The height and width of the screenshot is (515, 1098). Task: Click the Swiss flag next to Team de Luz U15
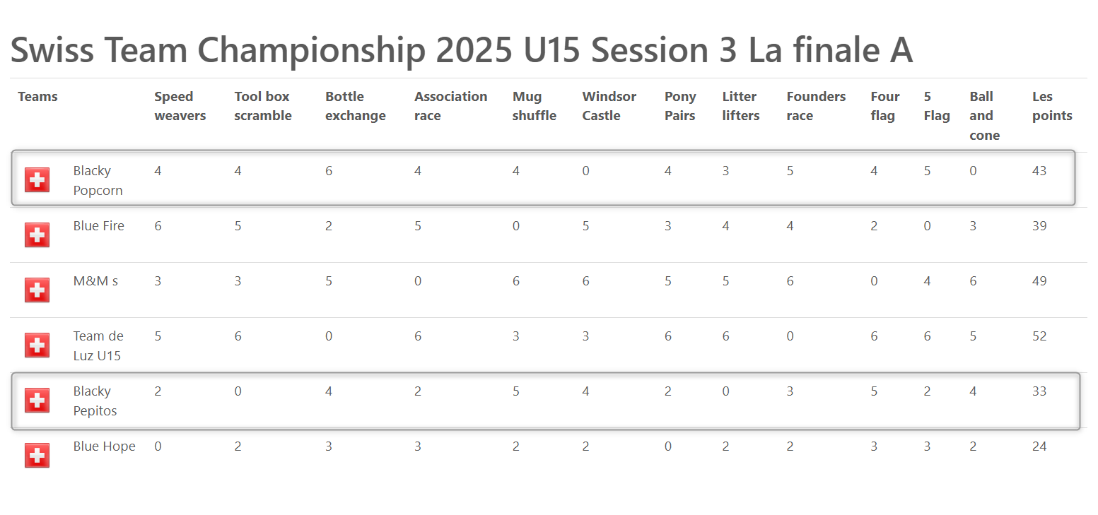coord(37,345)
